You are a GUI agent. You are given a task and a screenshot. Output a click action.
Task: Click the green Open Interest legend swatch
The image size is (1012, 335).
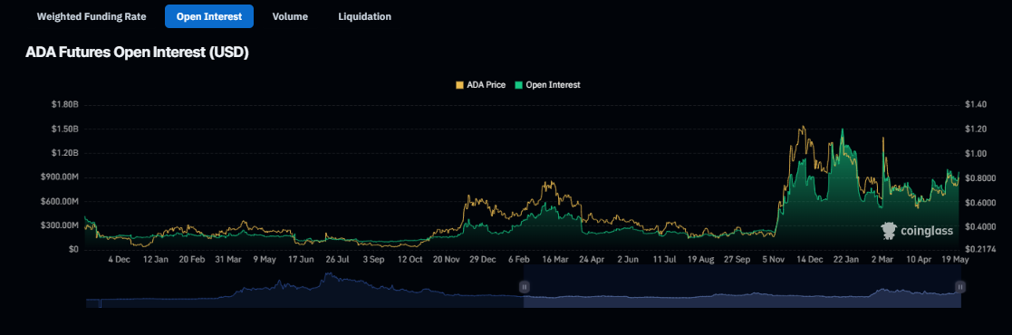[519, 84]
